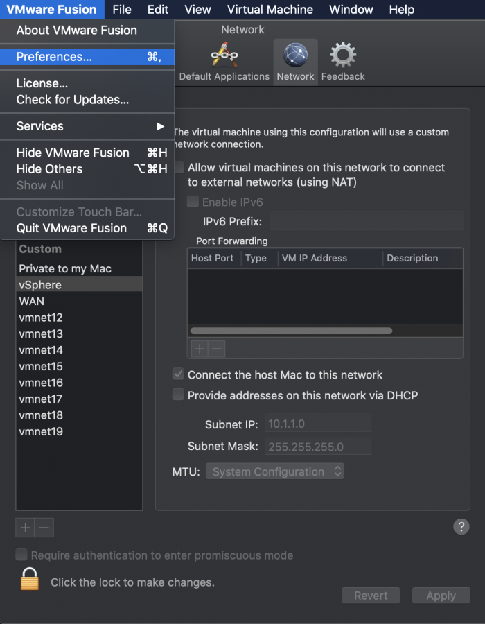Remove selected network with minus button
Image resolution: width=485 pixels, height=624 pixels.
44,528
